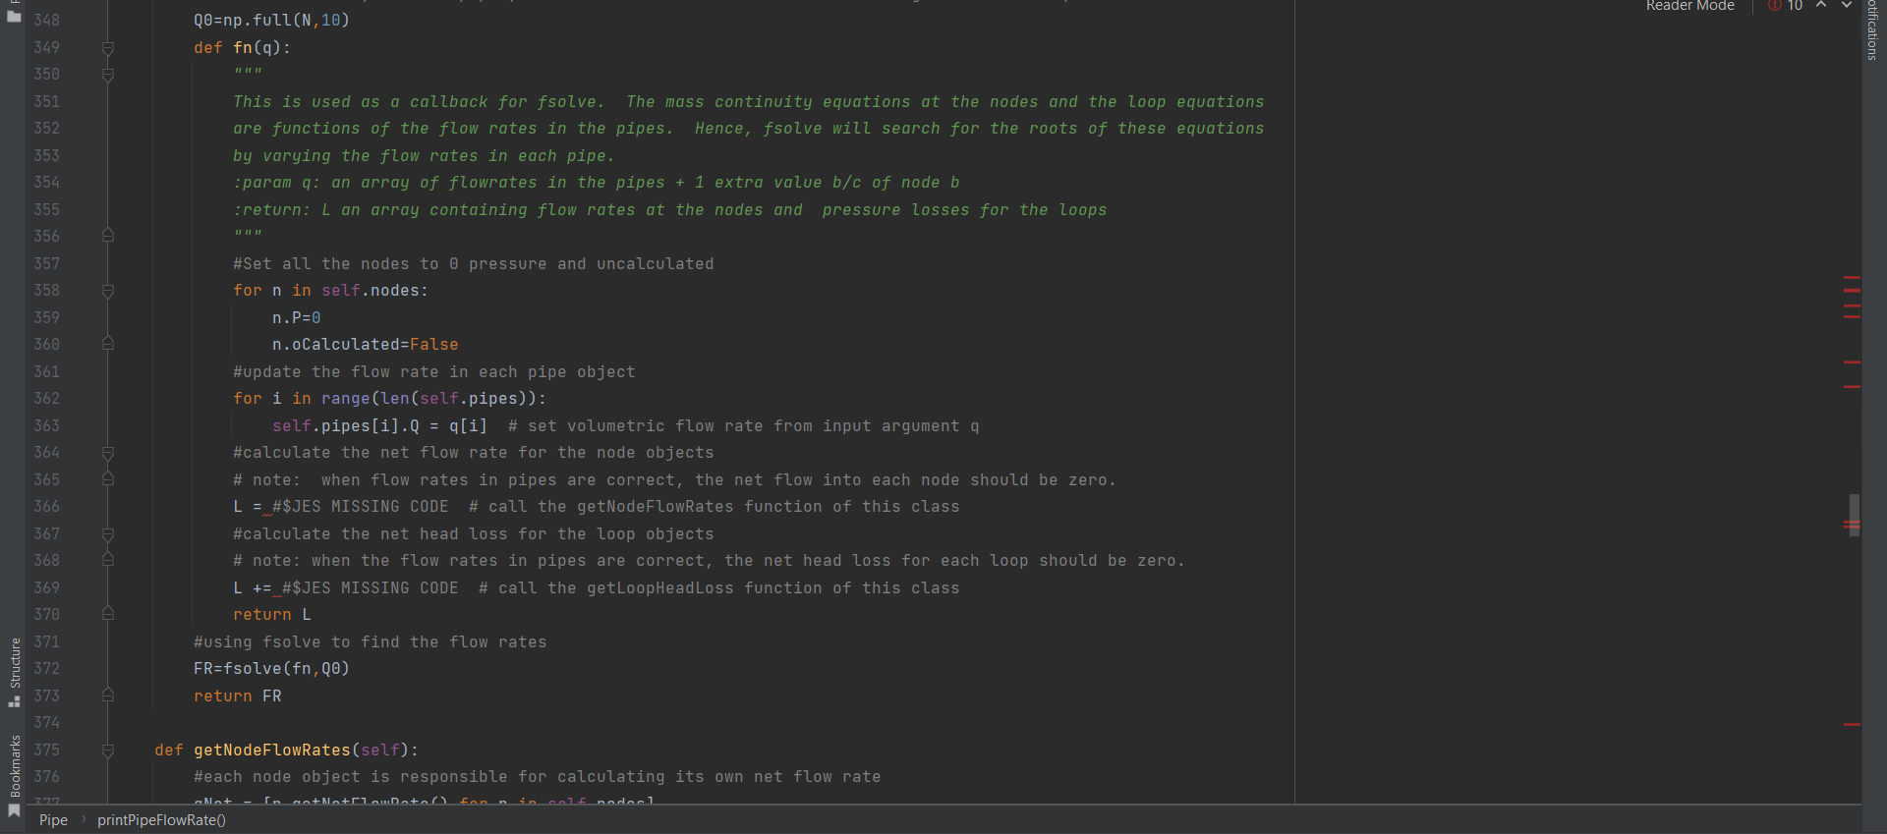Click the red error stripe mark beside line 358
This screenshot has width=1887, height=834.
(x=1854, y=292)
